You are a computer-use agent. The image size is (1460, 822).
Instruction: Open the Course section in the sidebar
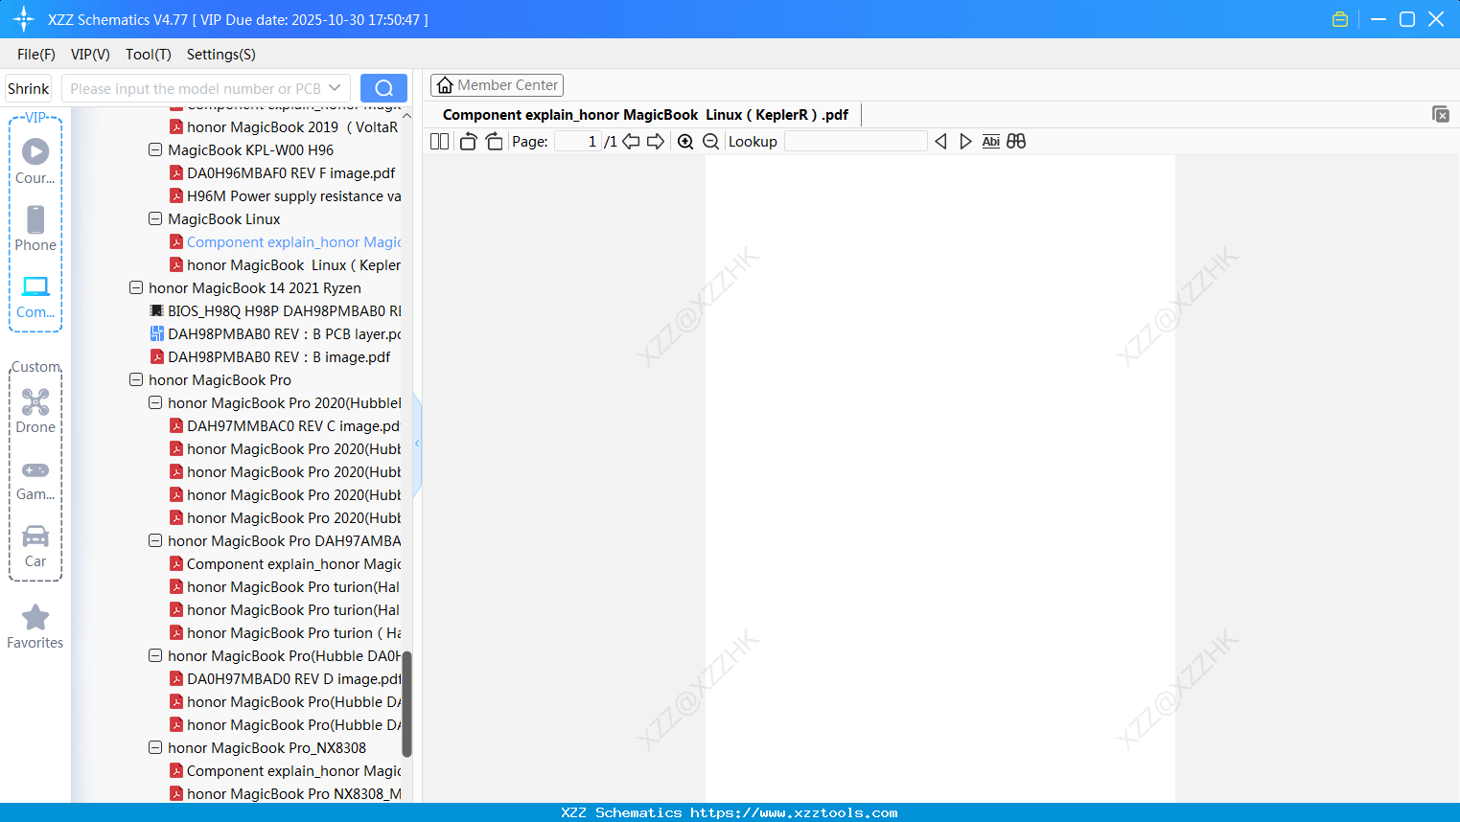(x=35, y=161)
